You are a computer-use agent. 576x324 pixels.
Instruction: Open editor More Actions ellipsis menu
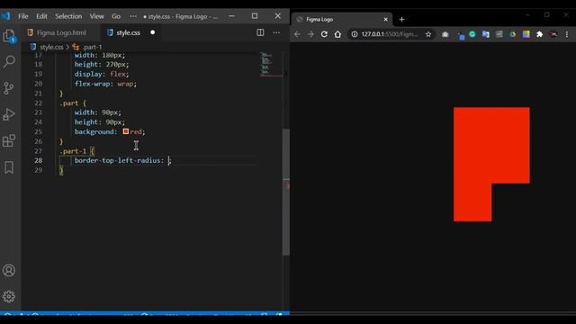point(276,32)
